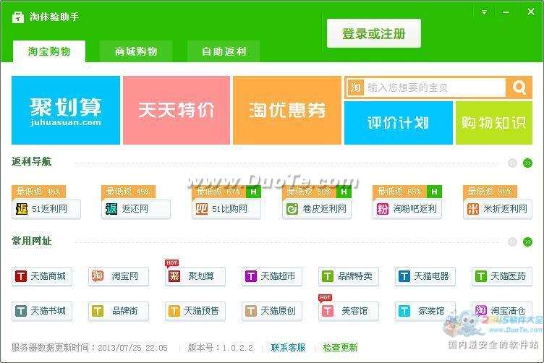Open 品牌街 shortcut
The image size is (544, 363).
click(119, 311)
